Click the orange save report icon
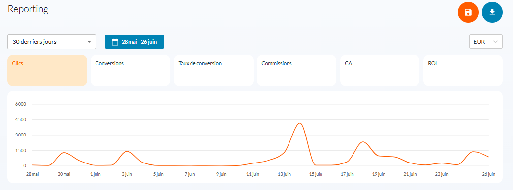Viewport: 513px width, 190px height. click(x=468, y=12)
